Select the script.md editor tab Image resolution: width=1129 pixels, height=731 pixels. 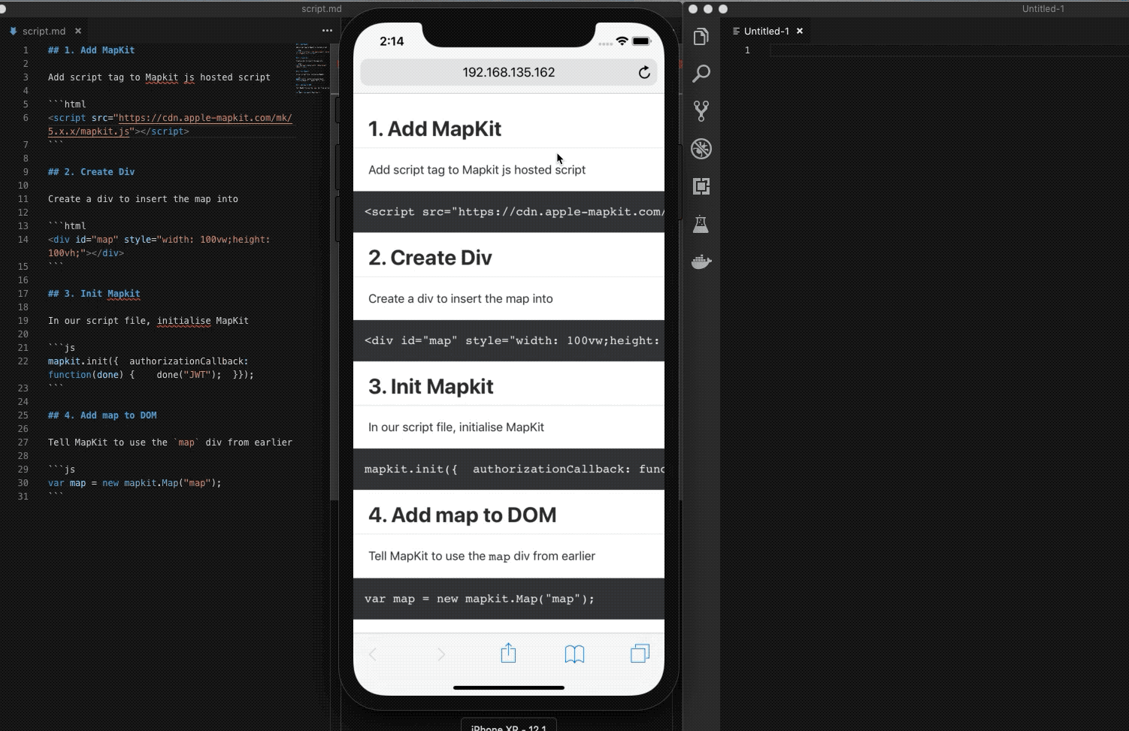pyautogui.click(x=44, y=31)
